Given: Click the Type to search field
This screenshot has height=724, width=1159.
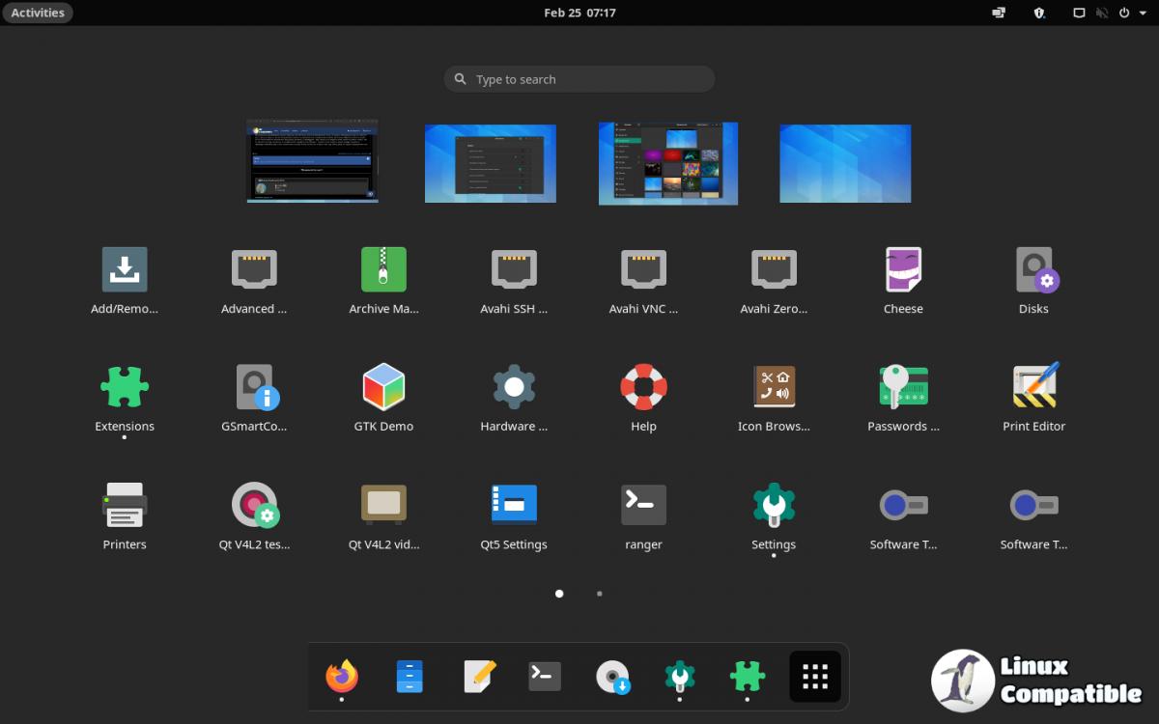Looking at the screenshot, I should pos(579,79).
